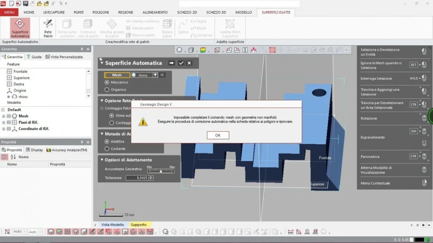Click the warning triangle icon in dialog
433x243 pixels.
click(x=143, y=121)
